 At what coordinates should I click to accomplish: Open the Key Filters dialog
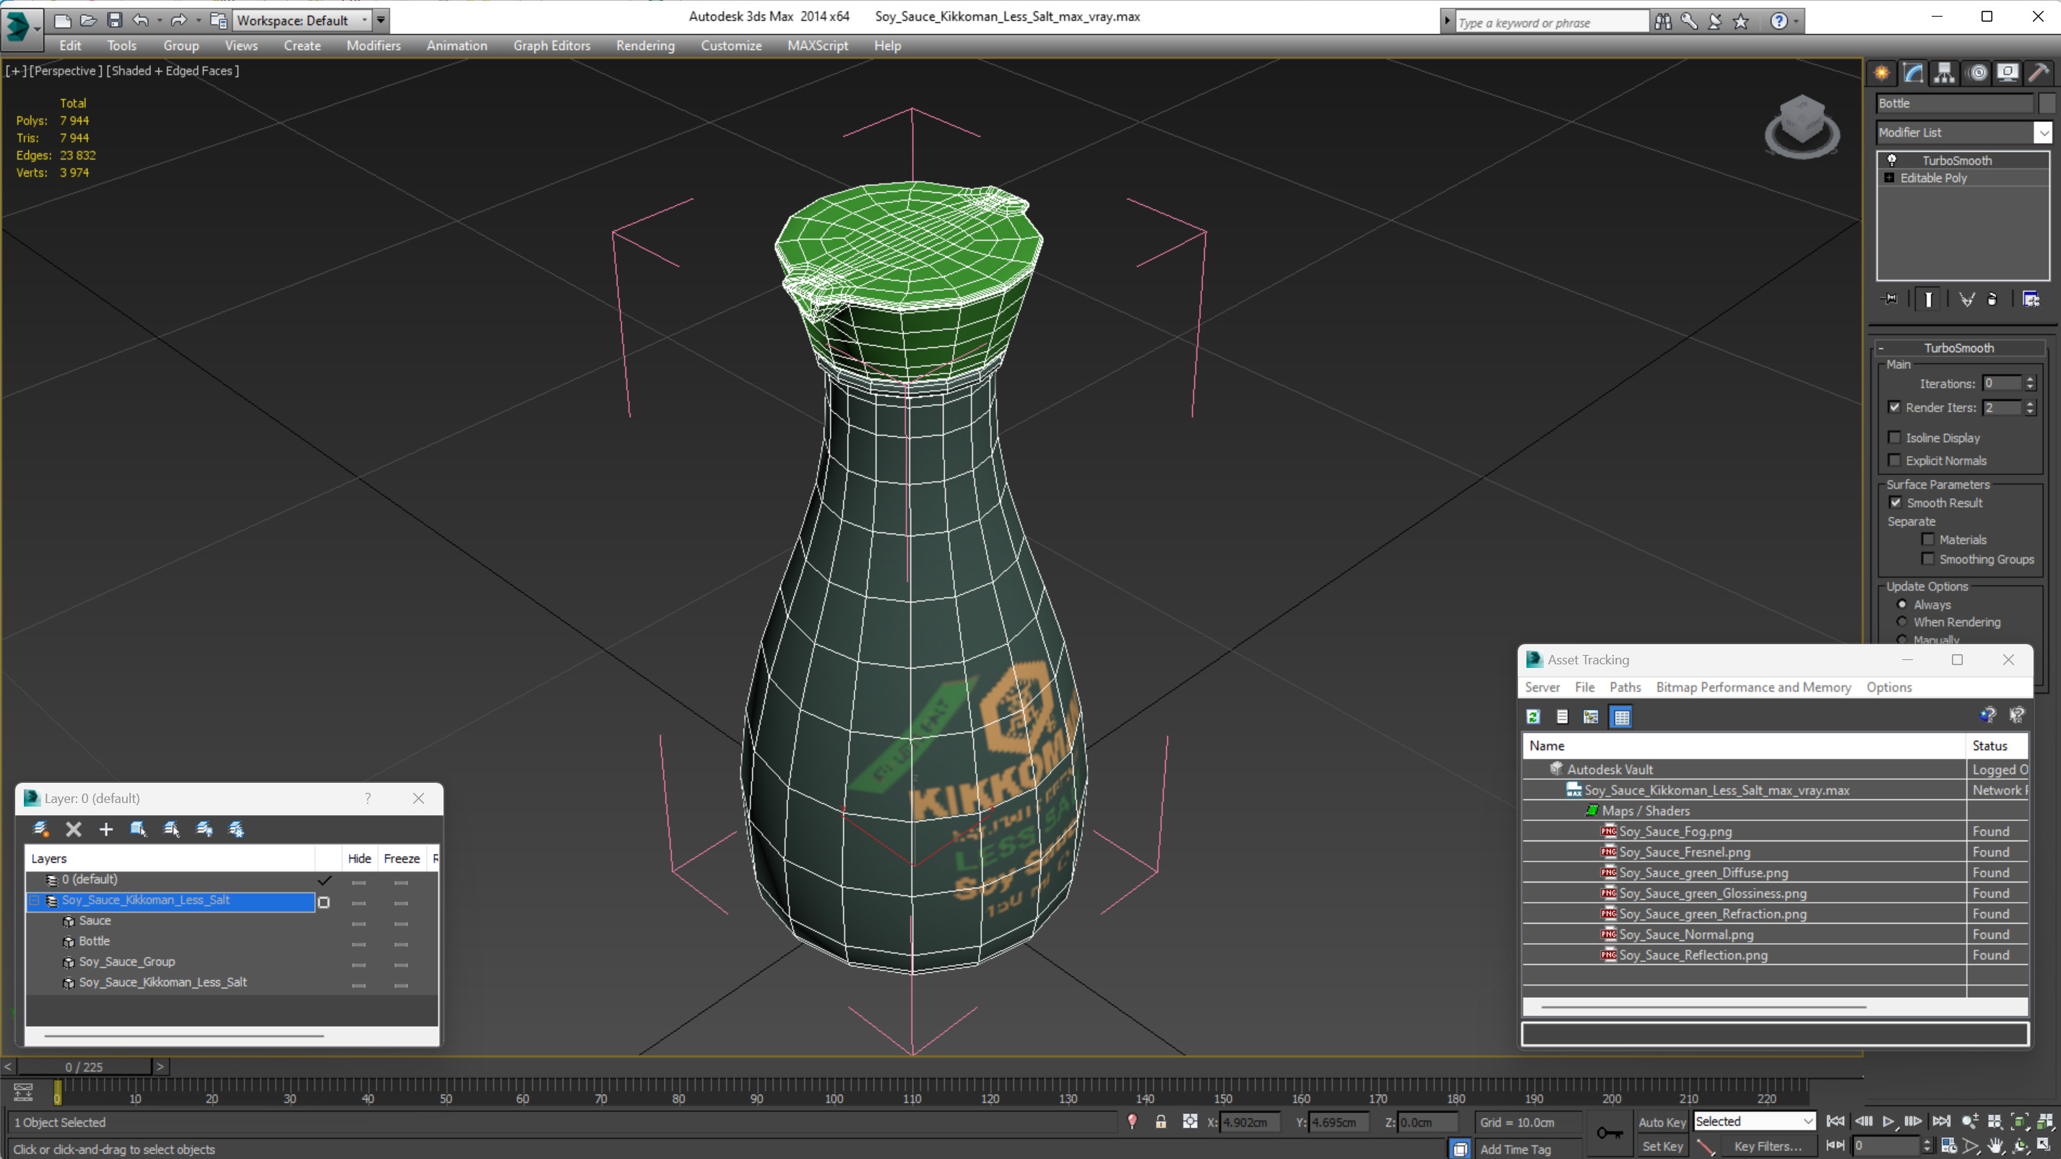[1768, 1146]
